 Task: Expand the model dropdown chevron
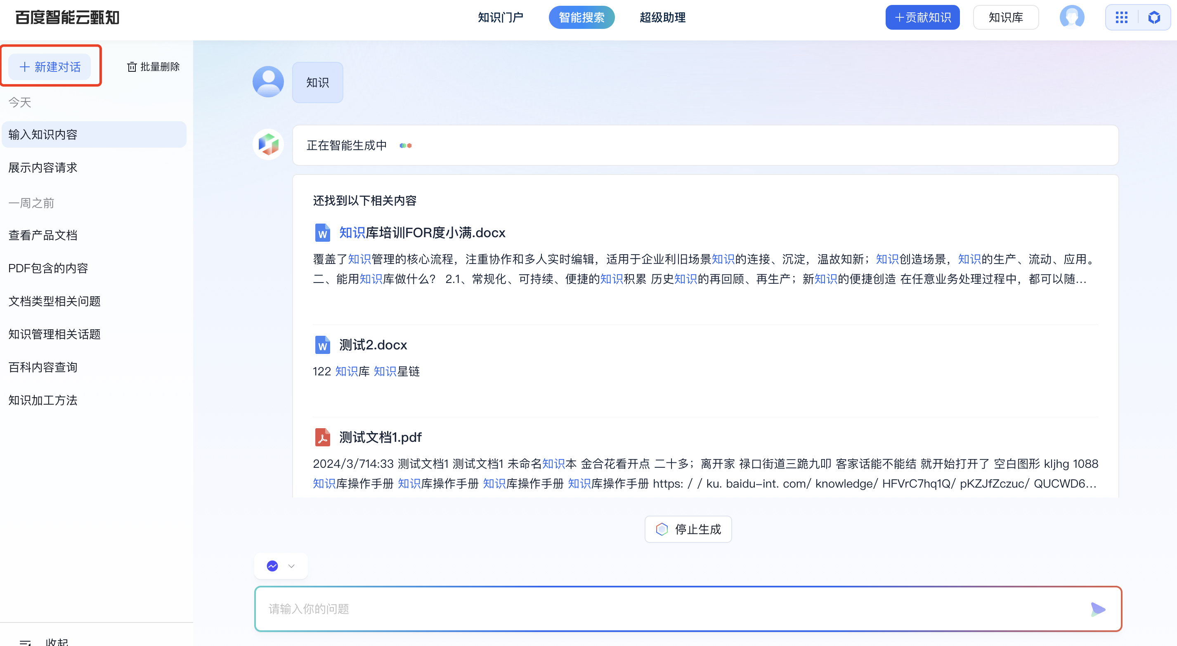(291, 566)
